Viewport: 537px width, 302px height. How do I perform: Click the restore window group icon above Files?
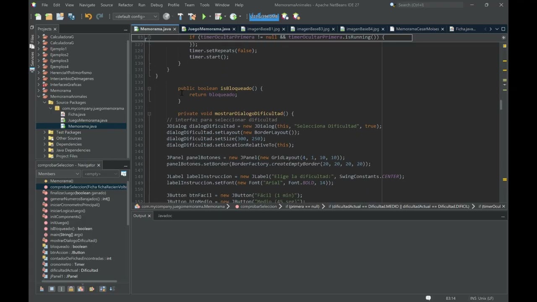point(32,27)
